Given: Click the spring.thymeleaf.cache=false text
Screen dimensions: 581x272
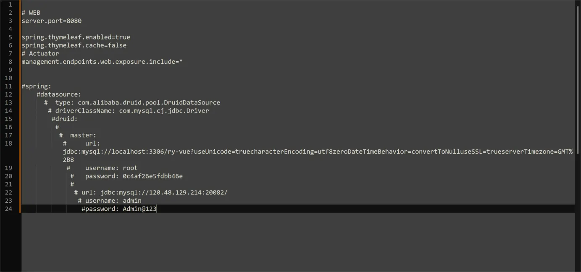Looking at the screenshot, I should click(x=74, y=45).
